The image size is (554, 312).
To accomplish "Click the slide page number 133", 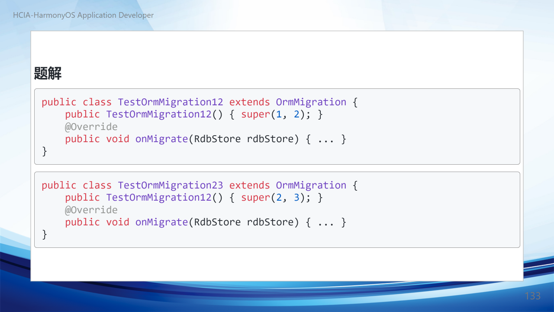I will [533, 296].
